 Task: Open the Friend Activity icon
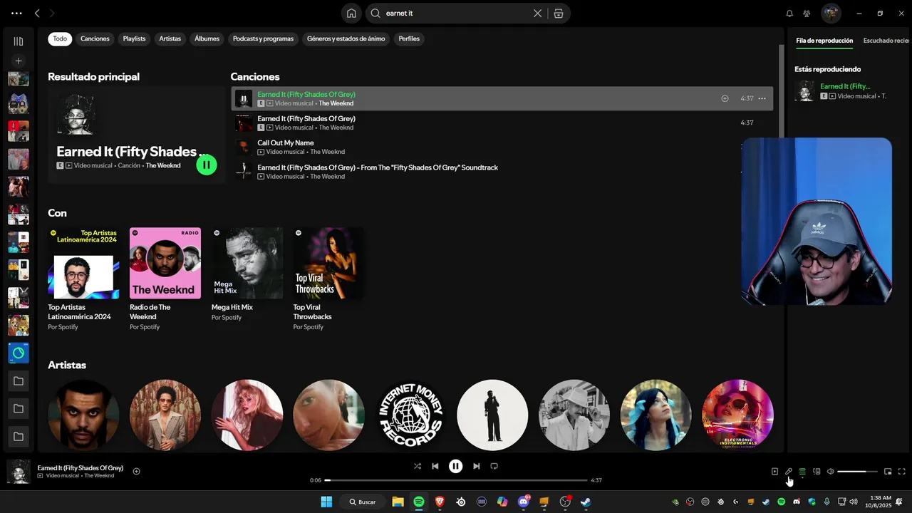[x=807, y=13]
